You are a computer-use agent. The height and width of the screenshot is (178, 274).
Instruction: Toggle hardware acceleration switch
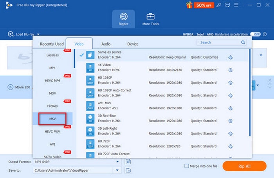click(255, 34)
